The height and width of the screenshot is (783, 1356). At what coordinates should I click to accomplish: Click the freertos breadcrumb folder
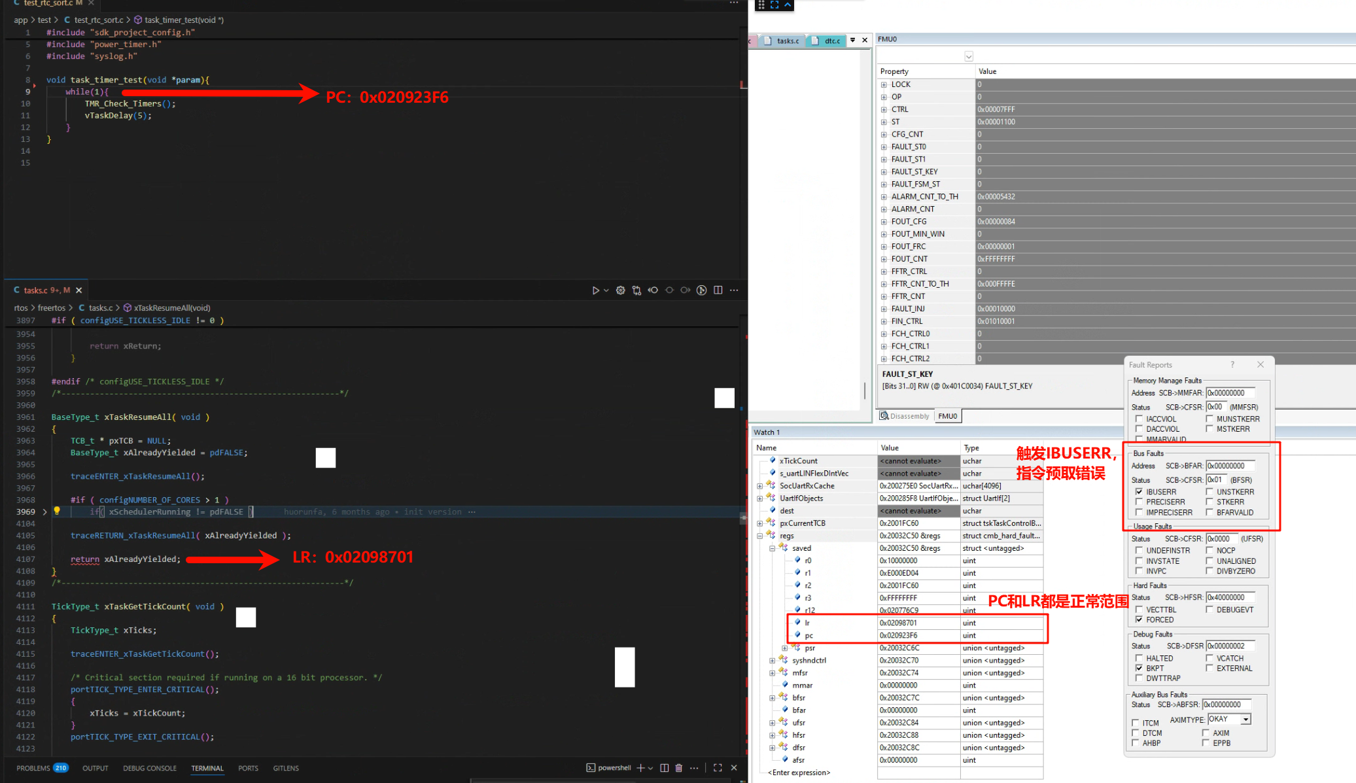[x=52, y=307]
